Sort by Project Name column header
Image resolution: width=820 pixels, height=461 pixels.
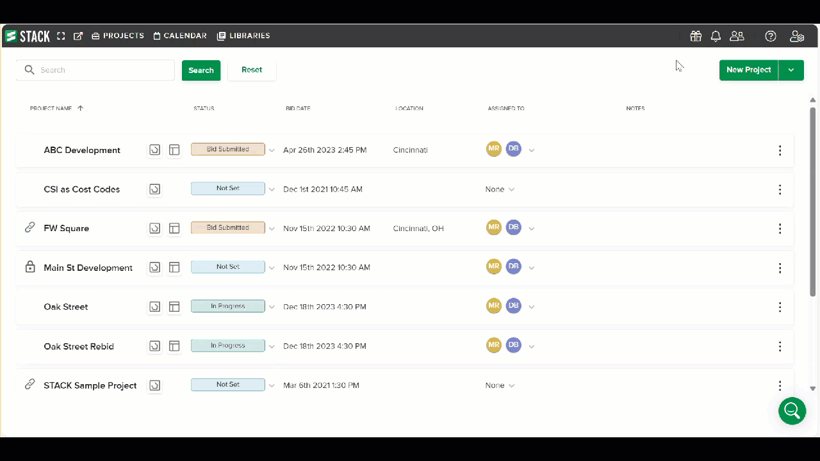[x=51, y=108]
